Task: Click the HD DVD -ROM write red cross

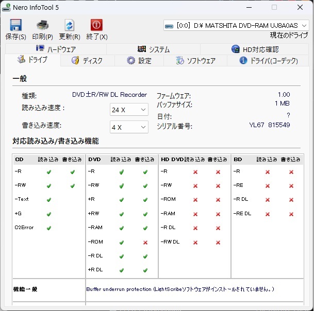Action: [218, 200]
